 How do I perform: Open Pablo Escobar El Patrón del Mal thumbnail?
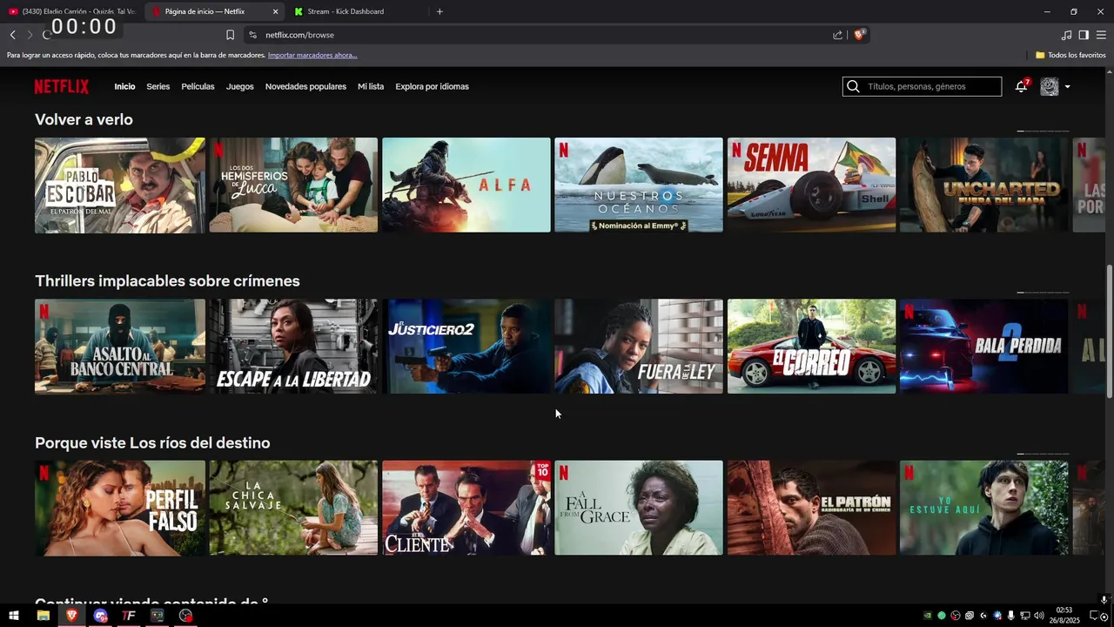point(120,185)
